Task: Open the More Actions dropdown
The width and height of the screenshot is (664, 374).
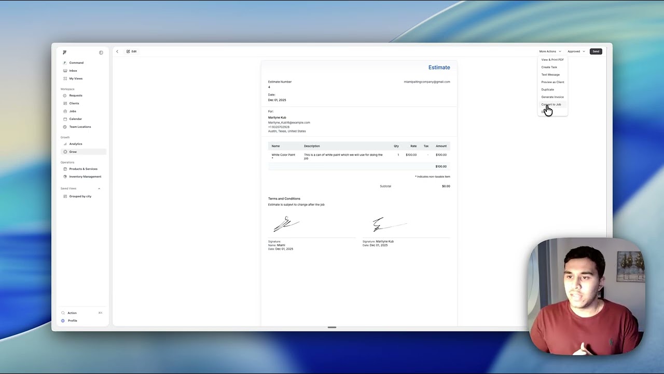Action: [550, 51]
